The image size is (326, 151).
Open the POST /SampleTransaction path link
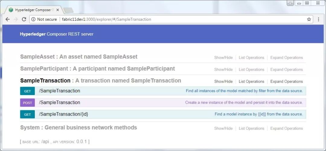pyautogui.click(x=59, y=103)
